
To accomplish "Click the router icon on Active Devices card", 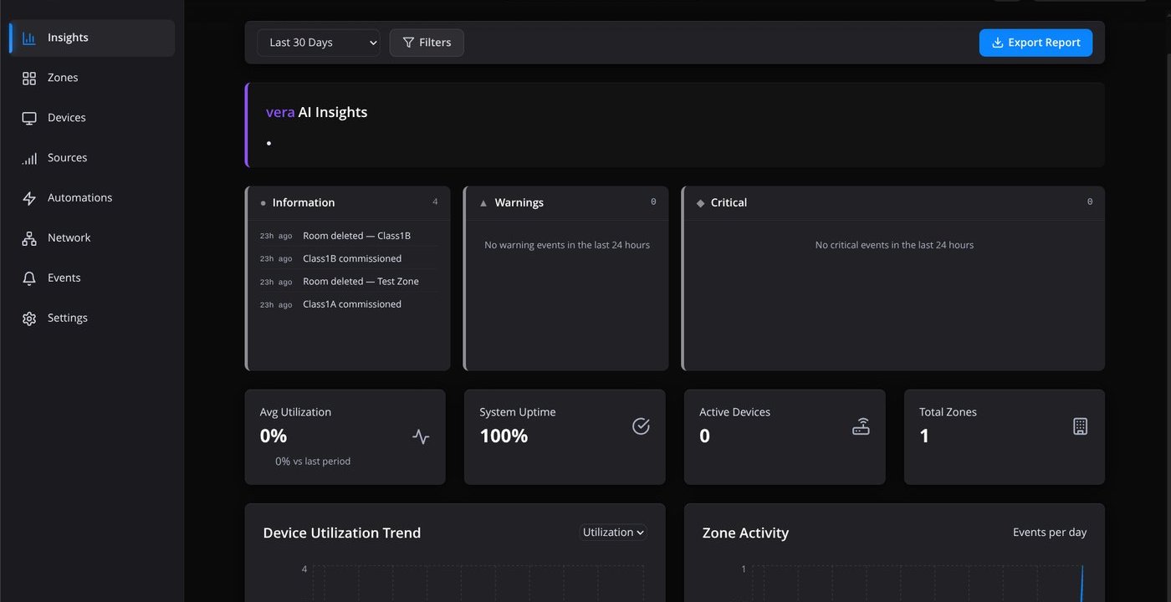I will point(861,426).
